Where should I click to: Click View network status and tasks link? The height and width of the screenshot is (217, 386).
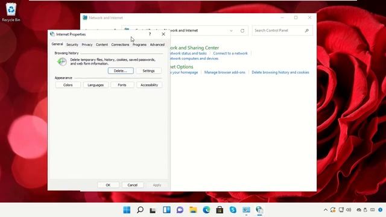tap(188, 53)
